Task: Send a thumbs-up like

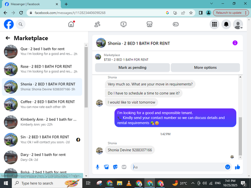Action: click(237, 167)
